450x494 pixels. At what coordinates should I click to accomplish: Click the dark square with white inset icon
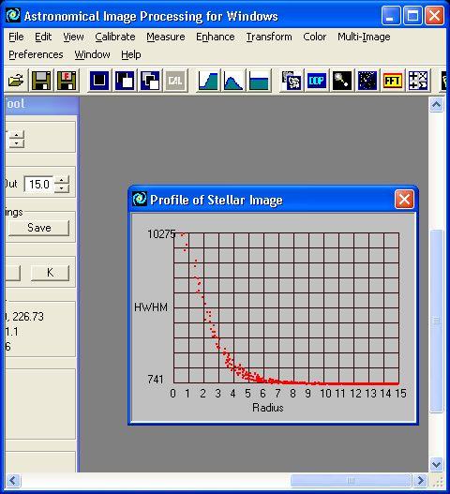(125, 81)
